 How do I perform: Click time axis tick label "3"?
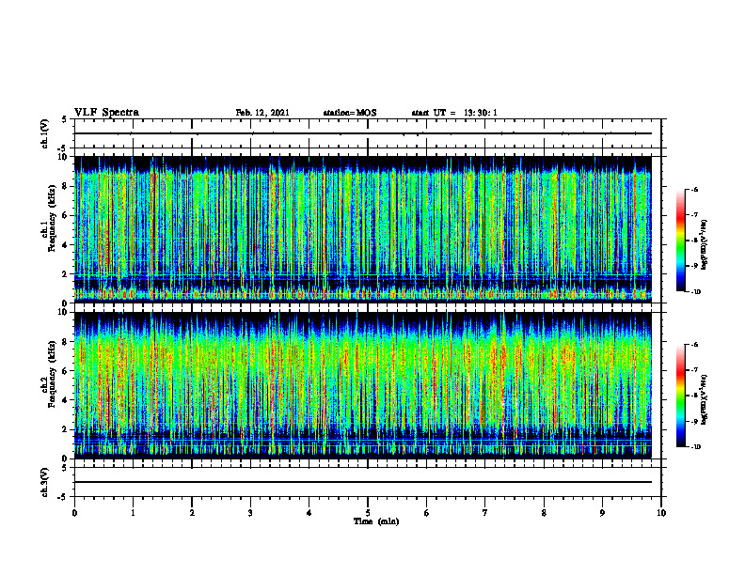tap(250, 513)
